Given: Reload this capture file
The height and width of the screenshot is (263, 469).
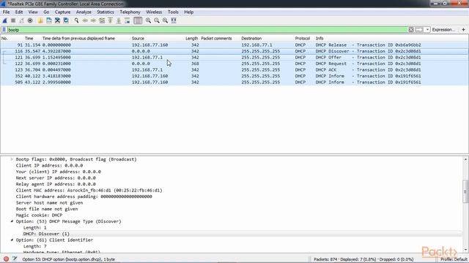Looking at the screenshot, I should point(66,20).
